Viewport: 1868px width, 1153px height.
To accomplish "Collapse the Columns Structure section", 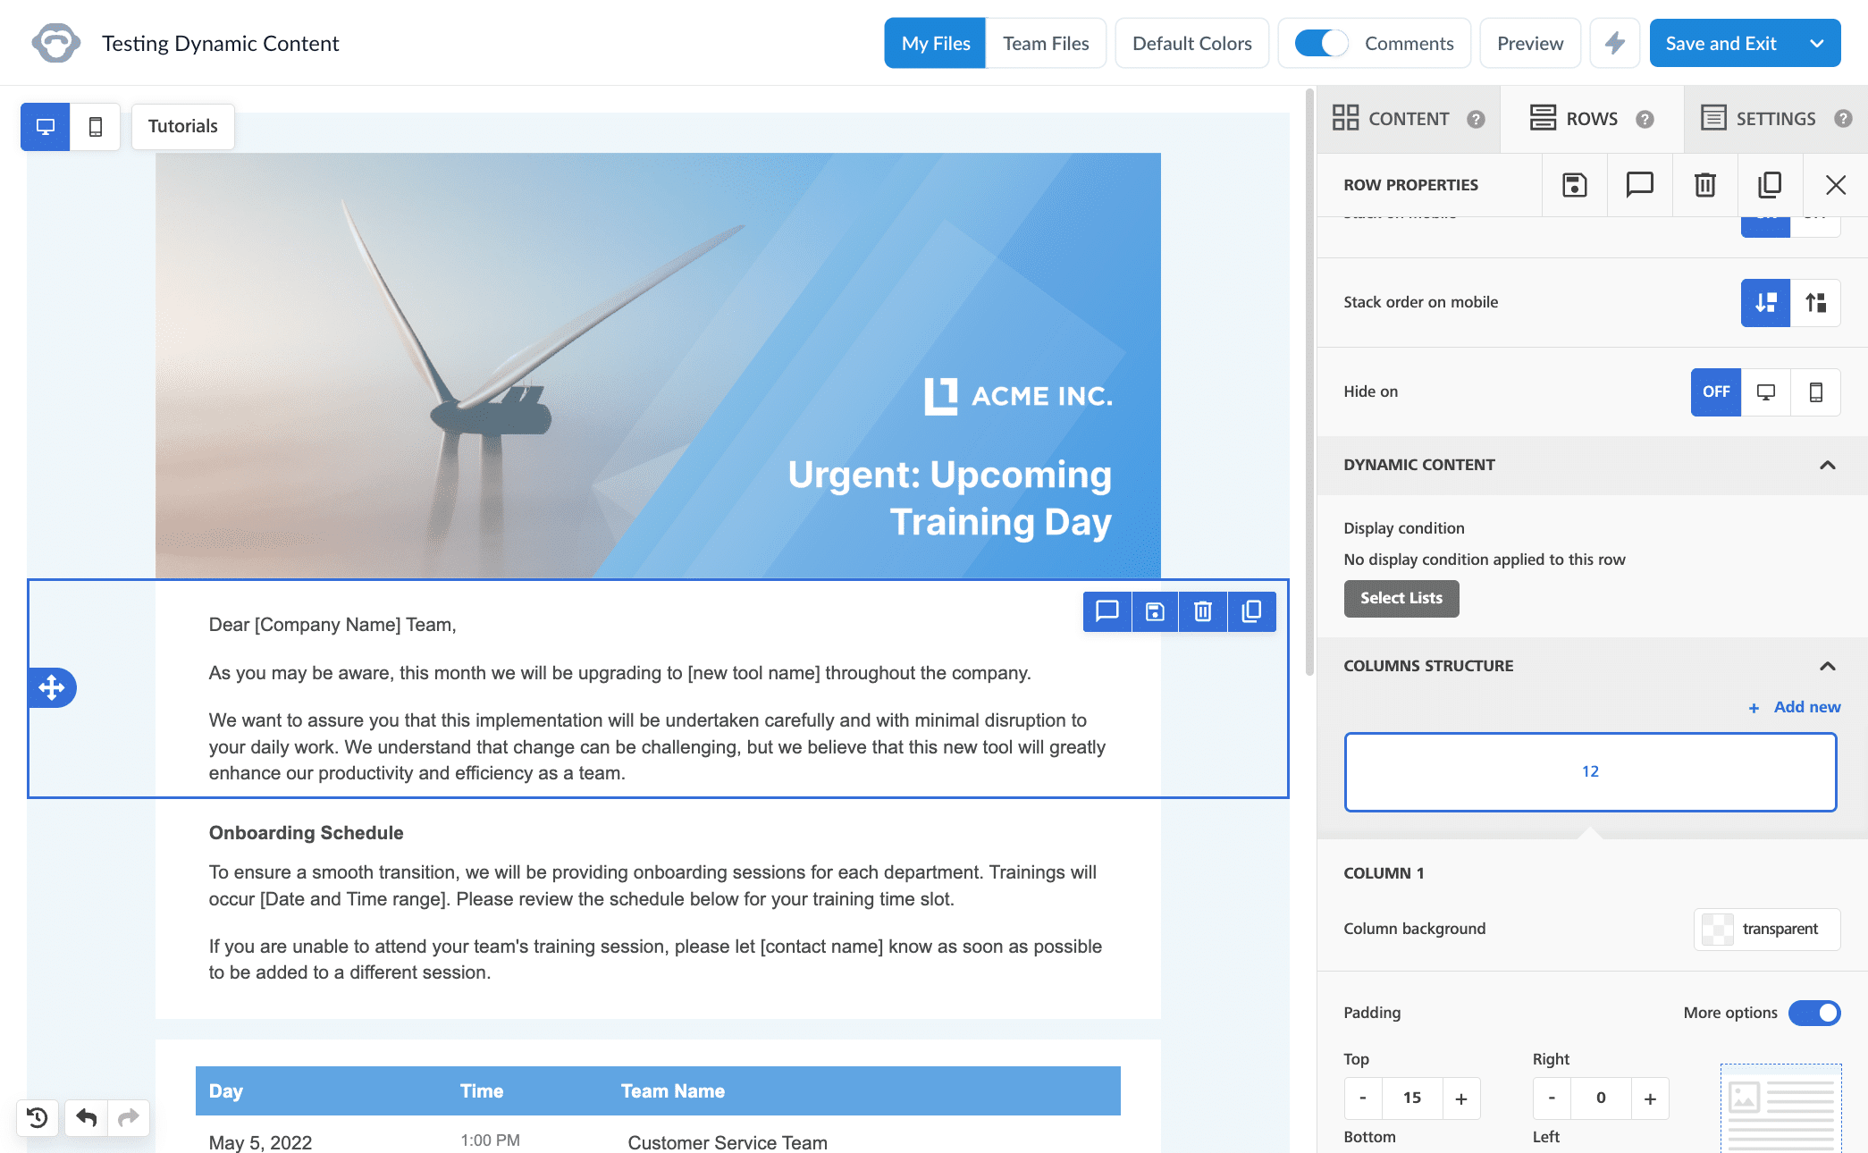I will tap(1829, 666).
